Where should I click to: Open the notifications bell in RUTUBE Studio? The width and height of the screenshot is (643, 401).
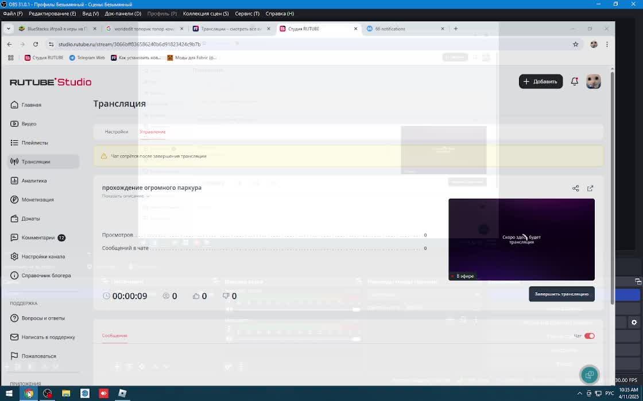(575, 81)
